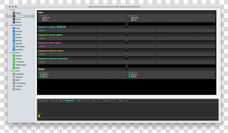The height and width of the screenshot is (133, 228).
Task: Click the Web Pages icon
Action: pos(14,47)
